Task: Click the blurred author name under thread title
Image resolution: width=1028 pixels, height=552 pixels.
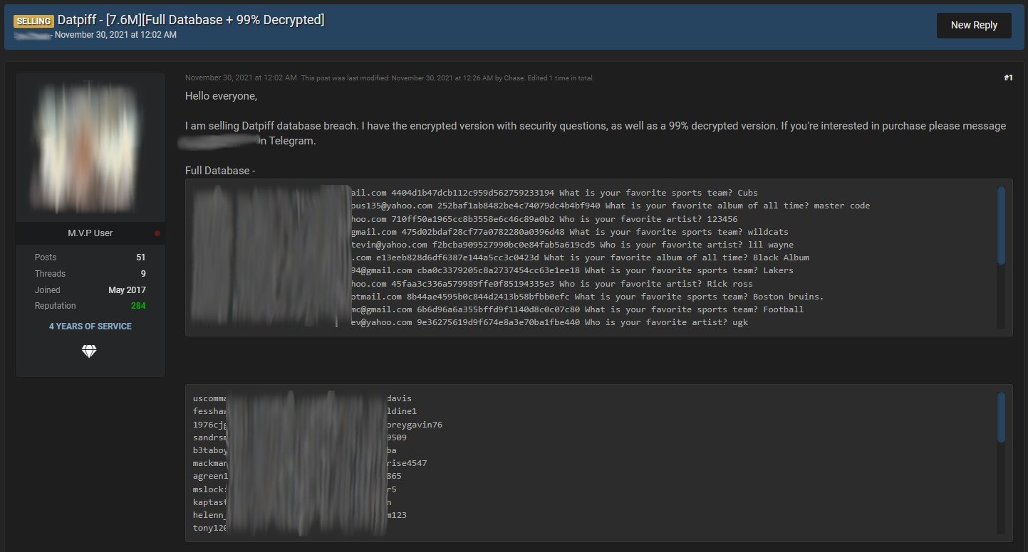Action: click(32, 34)
